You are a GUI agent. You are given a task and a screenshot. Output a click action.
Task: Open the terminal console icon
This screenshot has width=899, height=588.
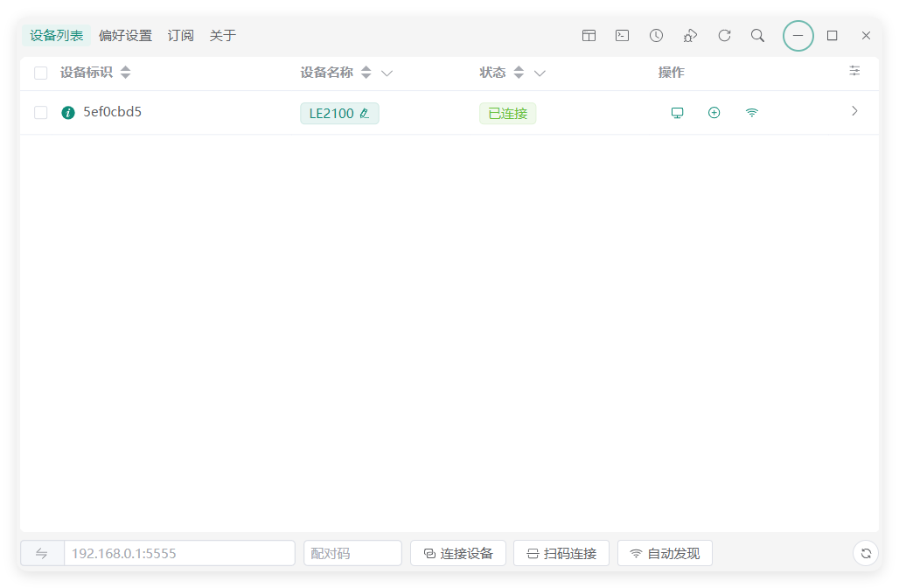click(x=622, y=36)
